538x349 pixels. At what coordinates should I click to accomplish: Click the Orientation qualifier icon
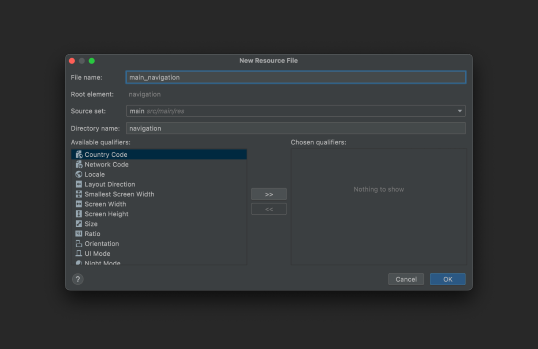click(79, 244)
